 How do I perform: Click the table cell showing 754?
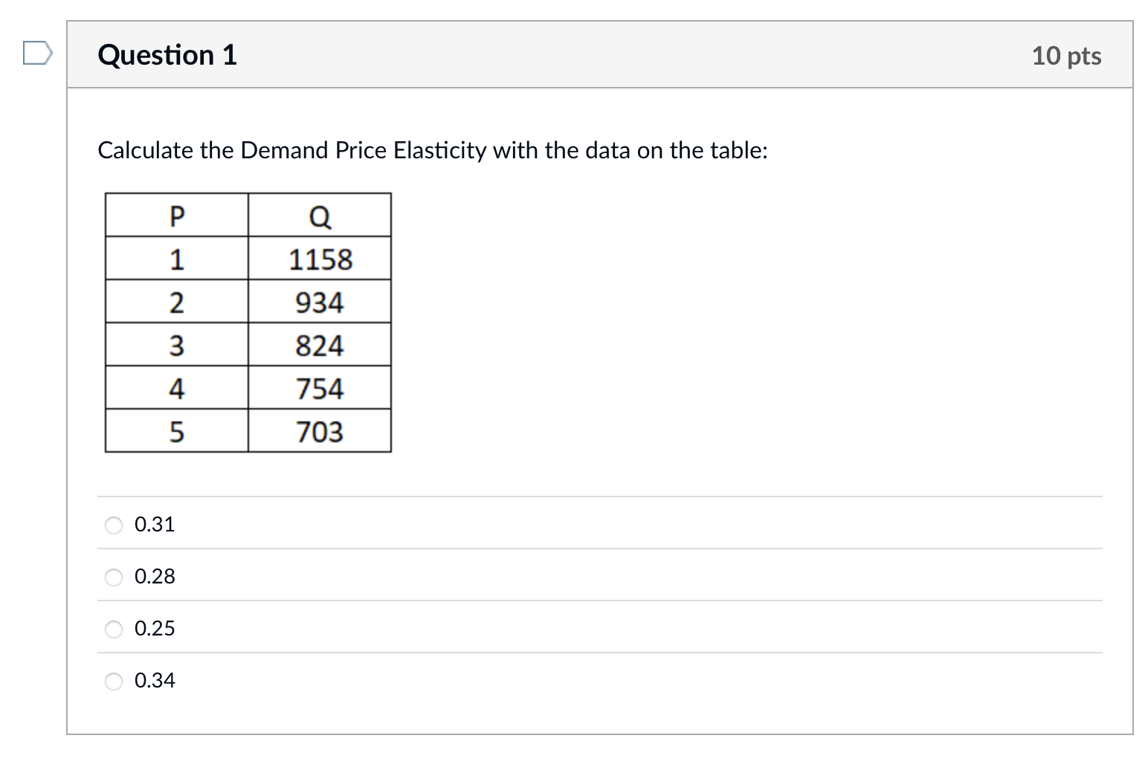(320, 388)
